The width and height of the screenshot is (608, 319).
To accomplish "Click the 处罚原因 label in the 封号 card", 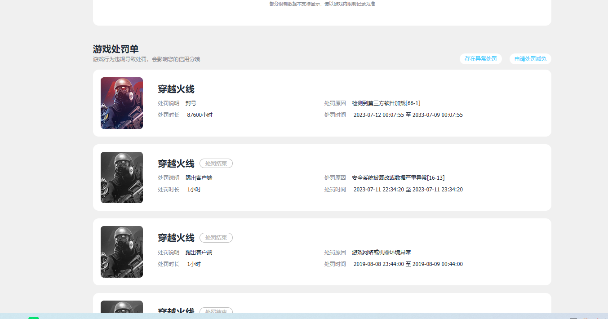I will (335, 103).
